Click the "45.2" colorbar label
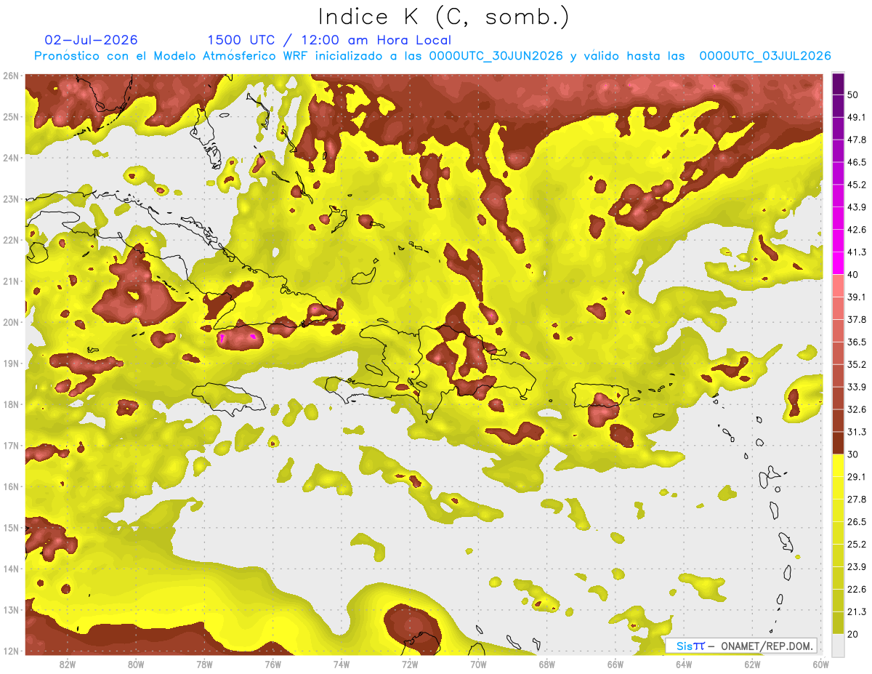Image resolution: width=872 pixels, height=674 pixels. [x=857, y=185]
